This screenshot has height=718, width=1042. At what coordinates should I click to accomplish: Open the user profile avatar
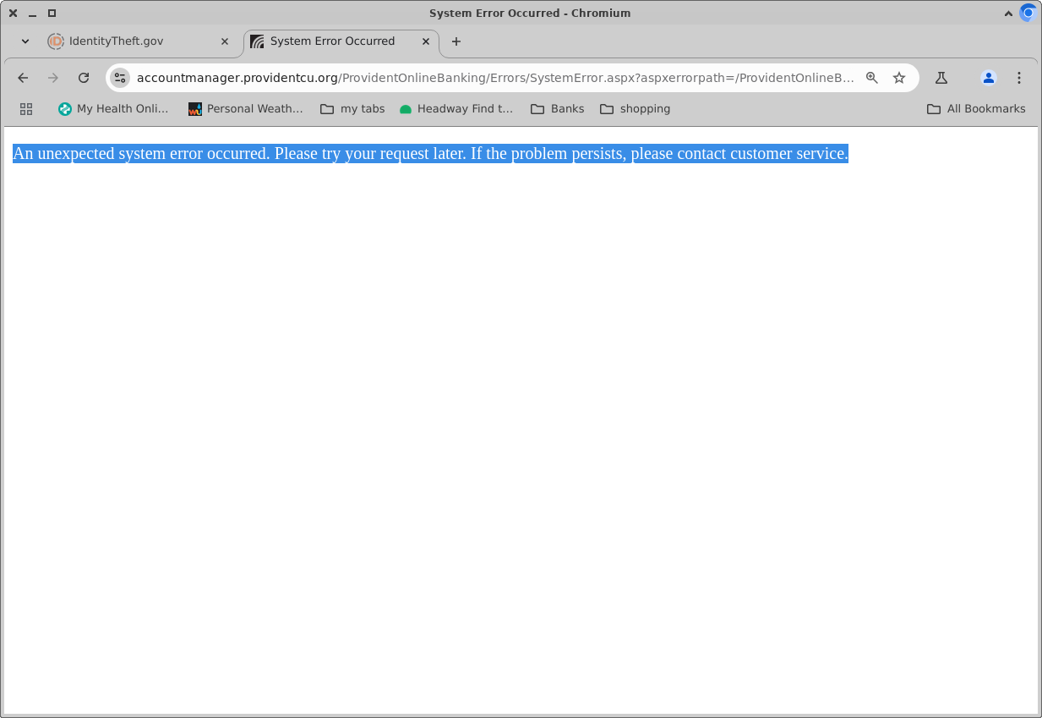(x=988, y=78)
